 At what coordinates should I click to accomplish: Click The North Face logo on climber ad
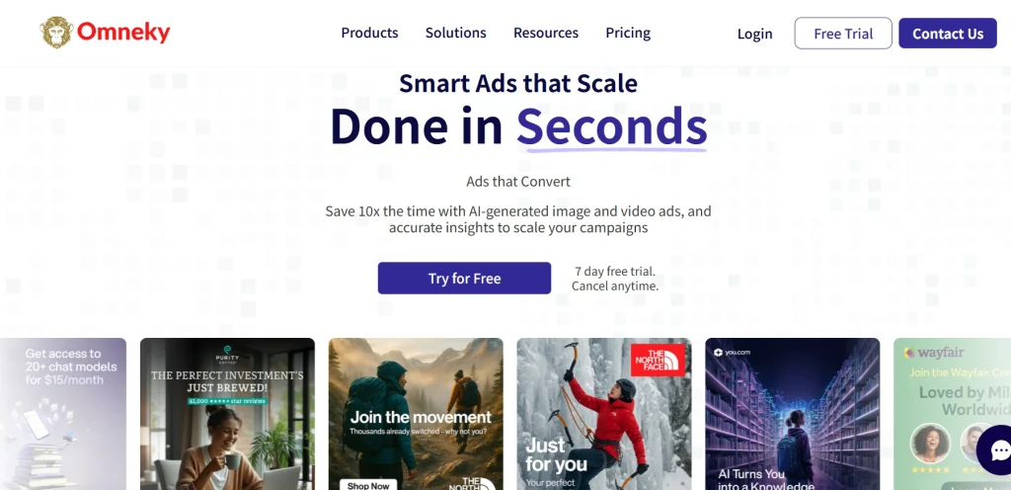click(658, 360)
